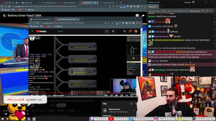
Task: Open playlist icon beside Brittney Griner title
Action: (x=4, y=16)
